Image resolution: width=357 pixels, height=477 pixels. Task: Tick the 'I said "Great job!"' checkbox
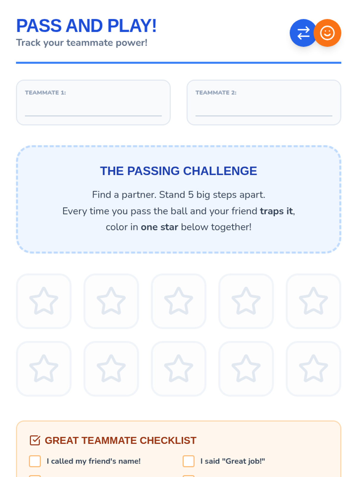pos(189,461)
